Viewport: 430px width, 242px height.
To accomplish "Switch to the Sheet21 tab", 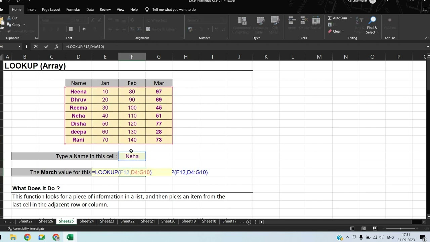I will pyautogui.click(x=148, y=221).
